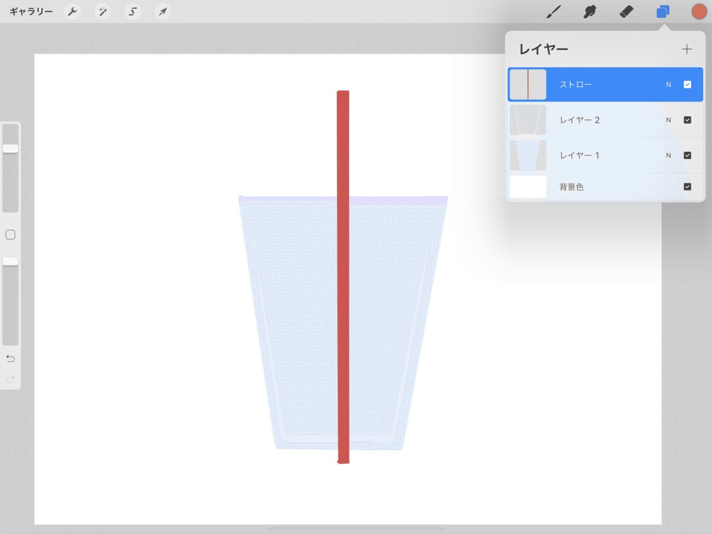This screenshot has width=712, height=534.
Task: Select レイヤー 1 in layers panel
Action: (606, 155)
